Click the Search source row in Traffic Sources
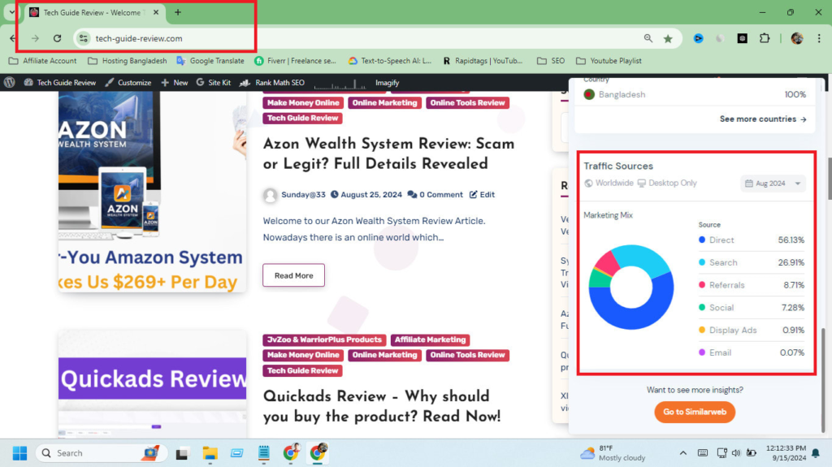832x467 pixels. (752, 262)
